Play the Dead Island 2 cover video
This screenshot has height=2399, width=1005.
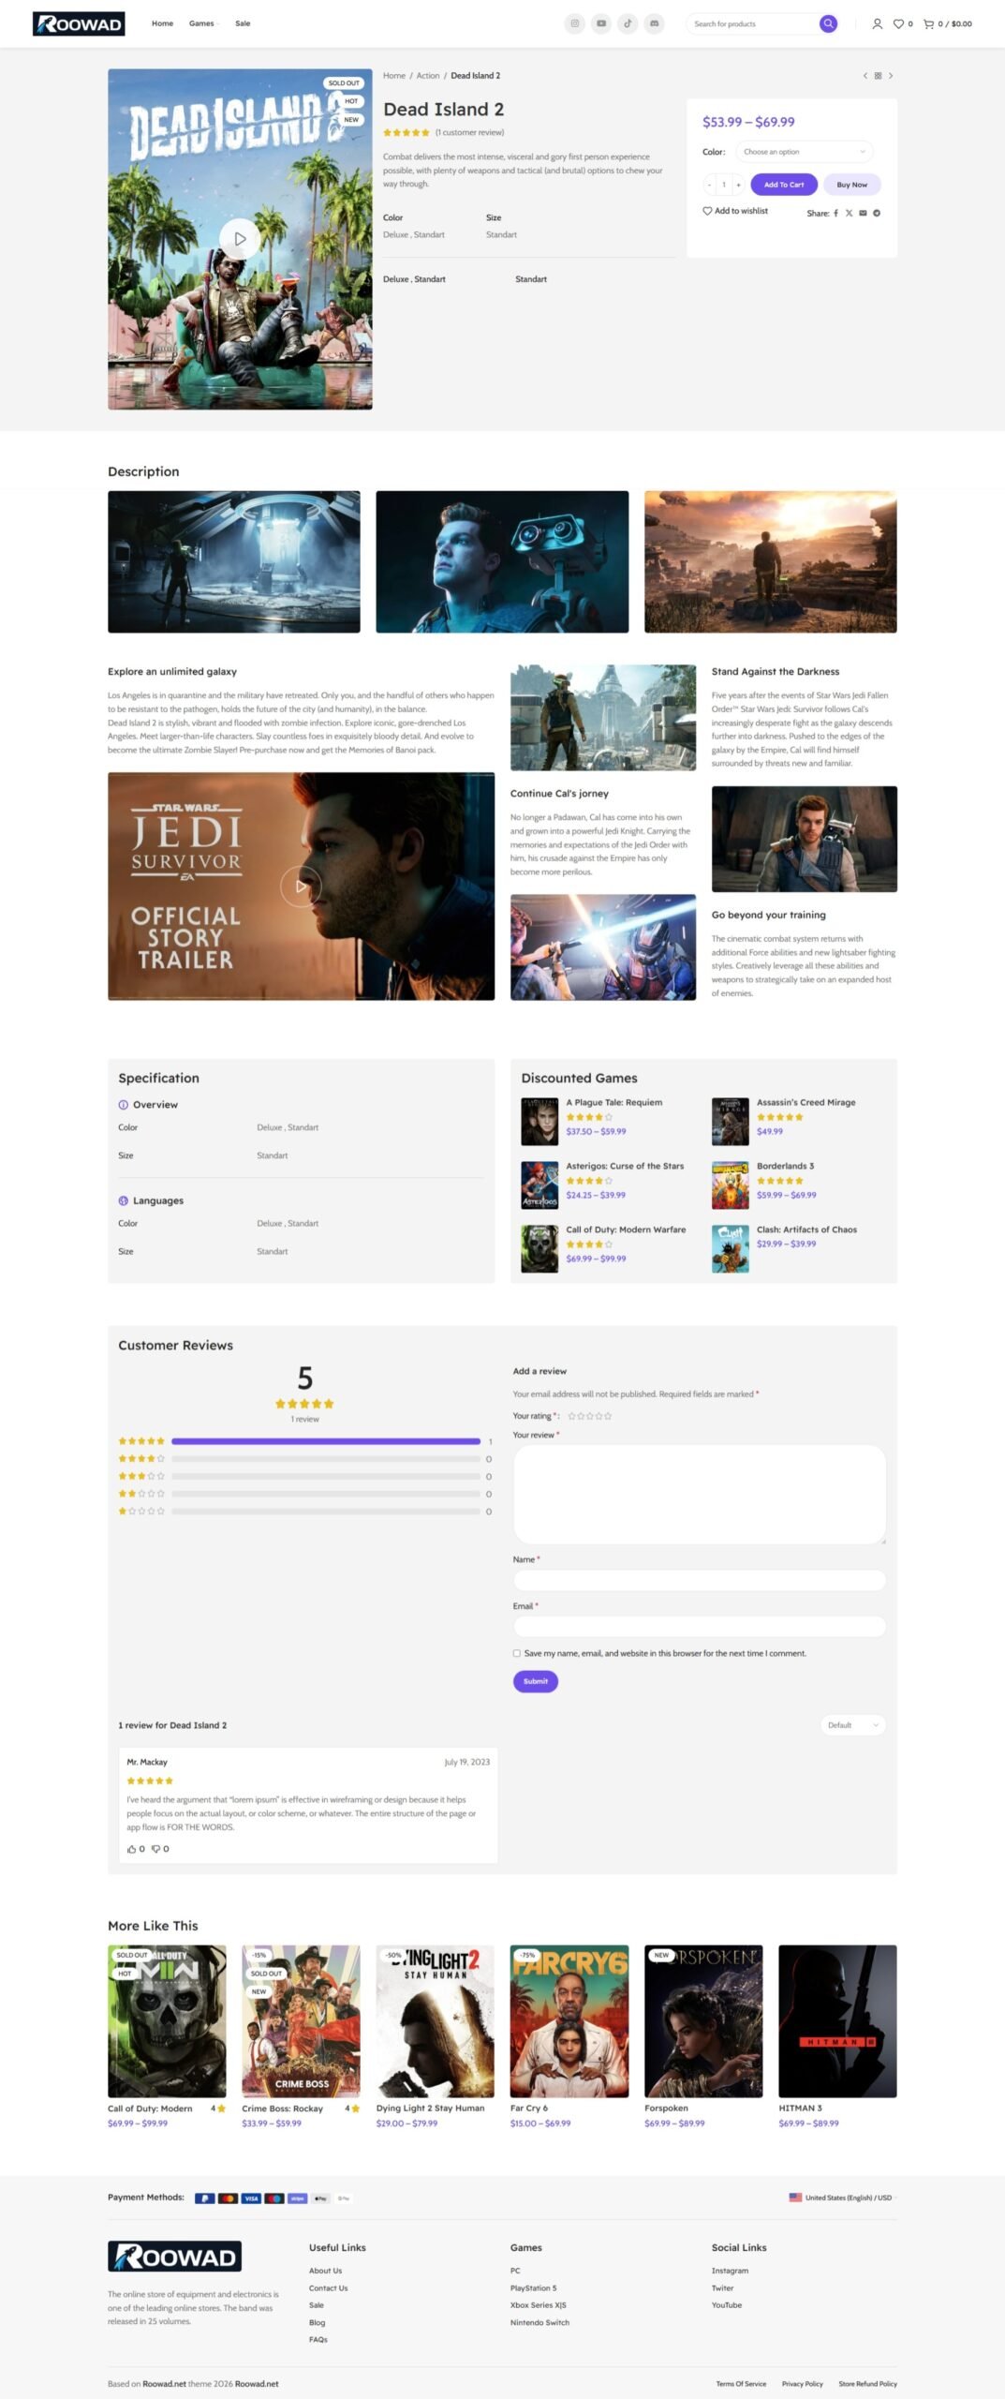point(240,239)
